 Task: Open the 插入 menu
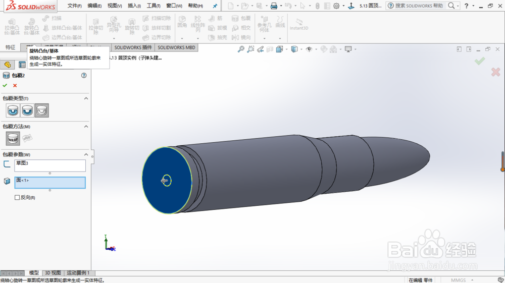point(134,6)
